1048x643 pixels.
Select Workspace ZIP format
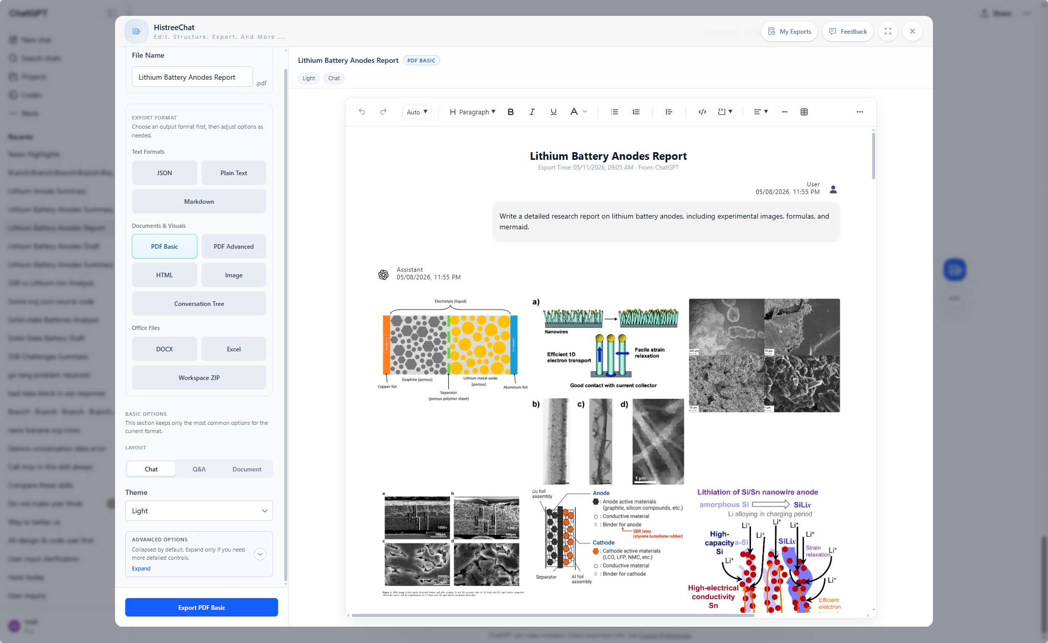pyautogui.click(x=199, y=377)
